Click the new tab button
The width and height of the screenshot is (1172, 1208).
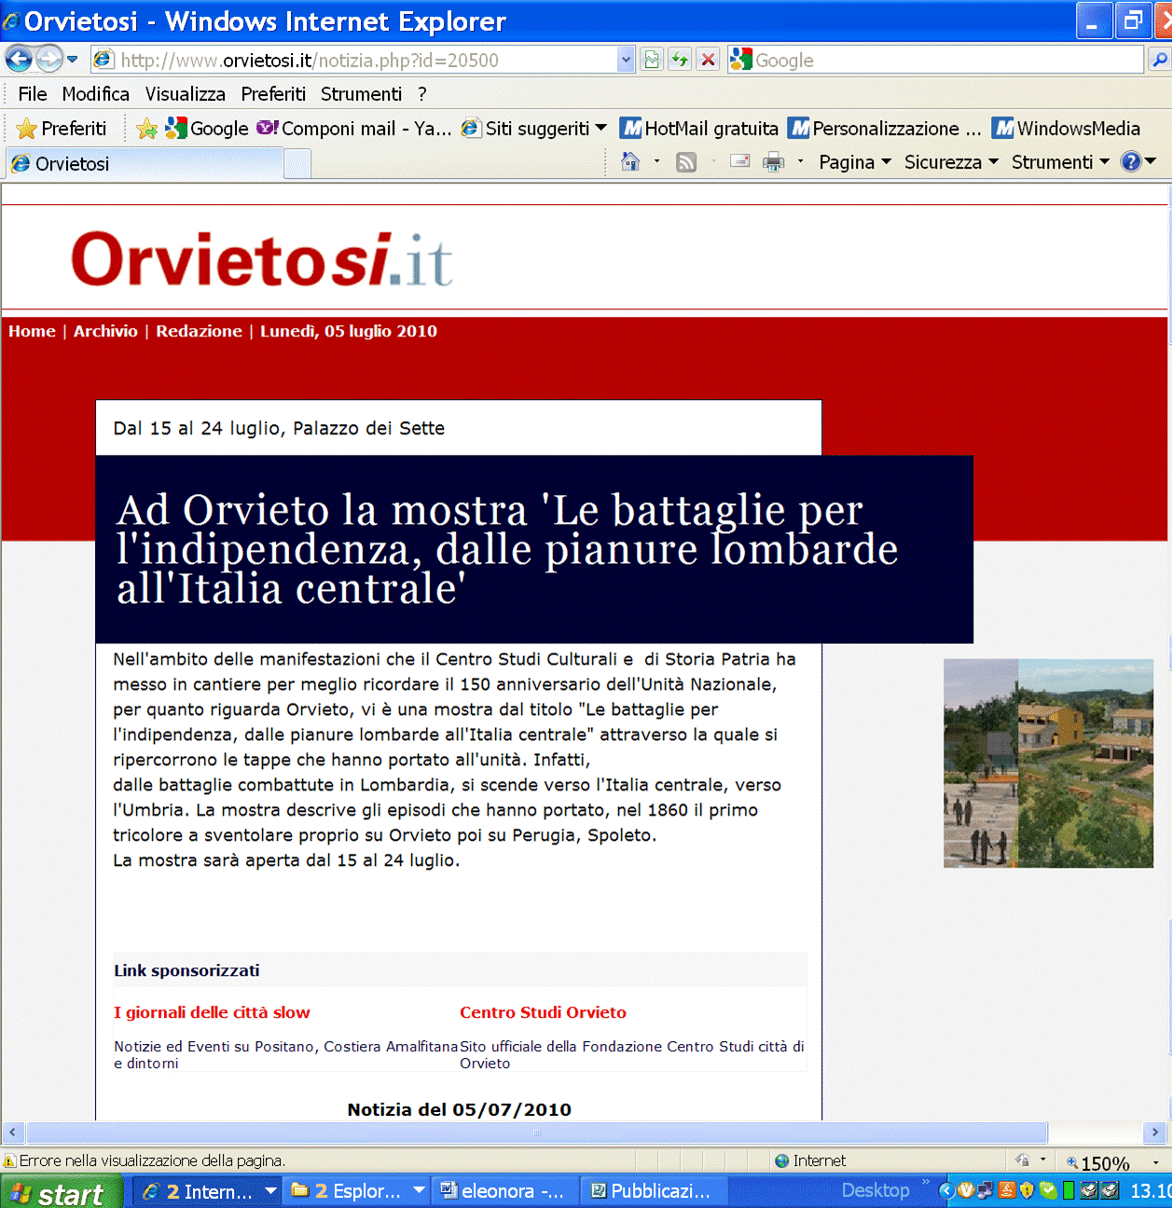click(x=297, y=164)
